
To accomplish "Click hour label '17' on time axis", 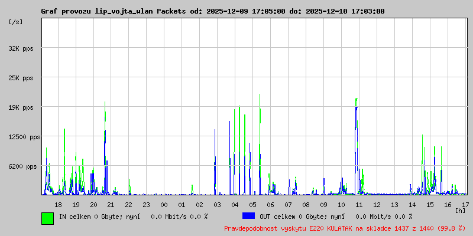I will coord(465,205).
